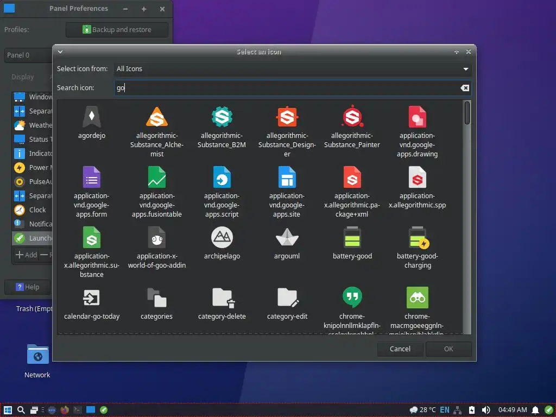Select the category-edit icon

(x=287, y=303)
